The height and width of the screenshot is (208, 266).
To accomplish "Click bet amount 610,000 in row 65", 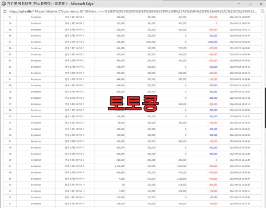I will [151, 179].
